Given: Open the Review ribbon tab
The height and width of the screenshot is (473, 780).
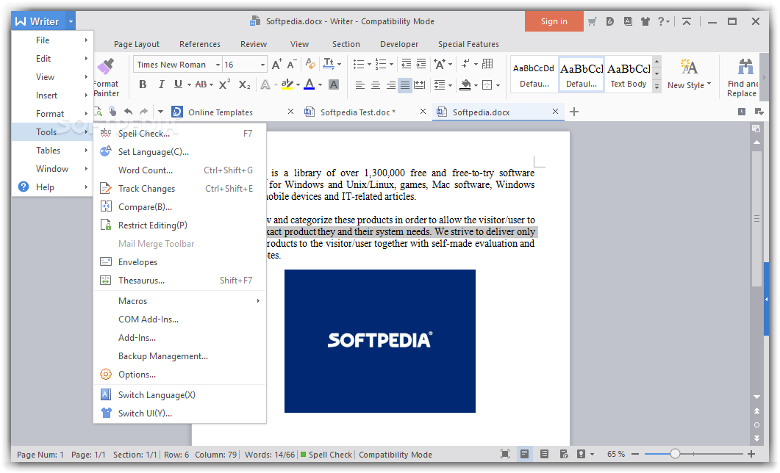Looking at the screenshot, I should pyautogui.click(x=254, y=44).
